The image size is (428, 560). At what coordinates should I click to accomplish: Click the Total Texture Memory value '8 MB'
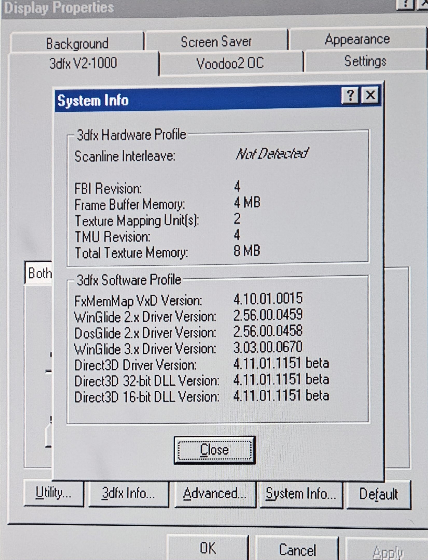pyautogui.click(x=247, y=251)
